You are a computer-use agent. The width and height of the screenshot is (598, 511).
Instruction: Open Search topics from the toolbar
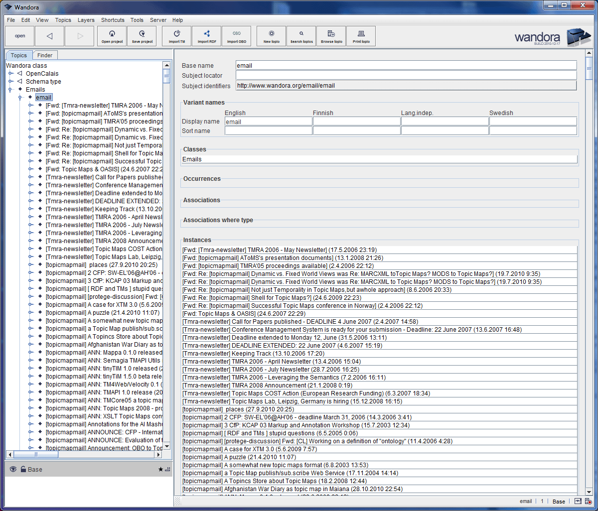pyautogui.click(x=301, y=36)
